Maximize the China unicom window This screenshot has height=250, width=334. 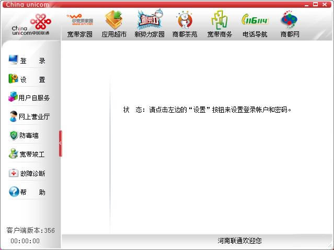[316, 4]
